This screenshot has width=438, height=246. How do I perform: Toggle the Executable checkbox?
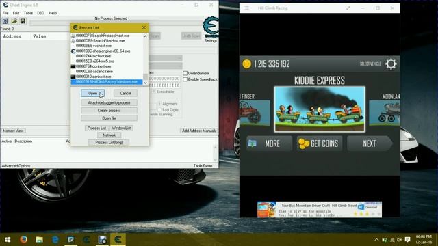pyautogui.click(x=154, y=92)
